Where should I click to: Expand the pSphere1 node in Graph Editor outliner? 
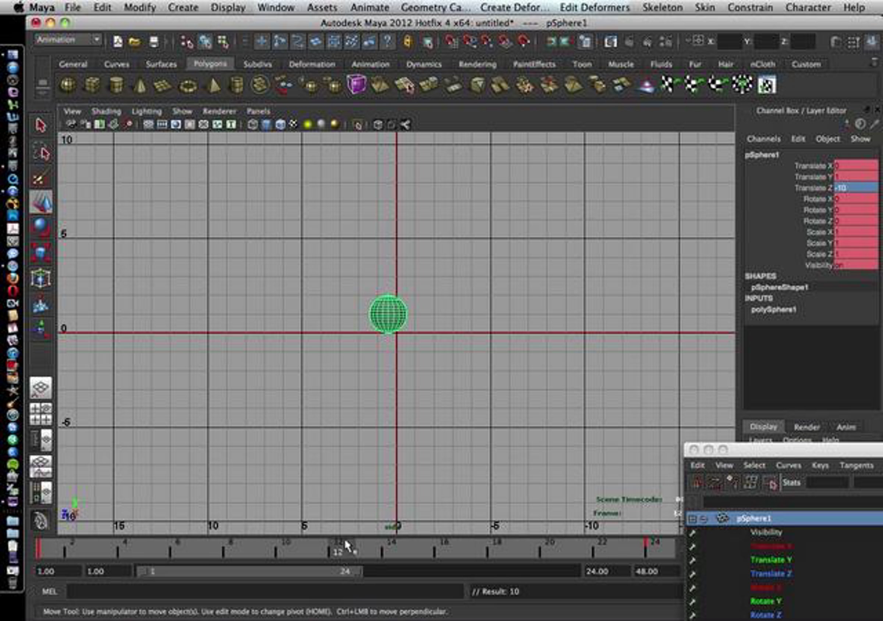692,518
